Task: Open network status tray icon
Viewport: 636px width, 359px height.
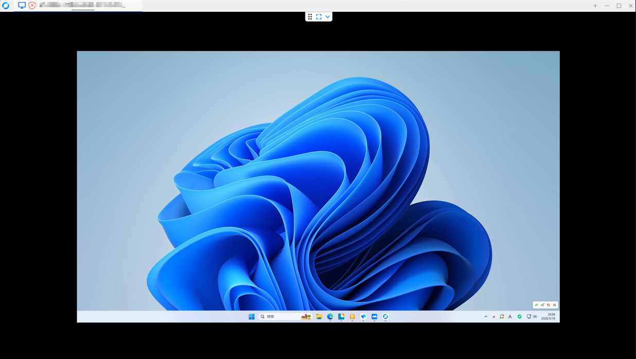Action: (529, 317)
